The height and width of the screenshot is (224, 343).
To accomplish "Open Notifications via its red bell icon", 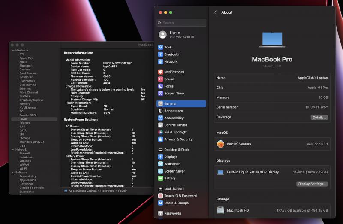I will [160, 72].
